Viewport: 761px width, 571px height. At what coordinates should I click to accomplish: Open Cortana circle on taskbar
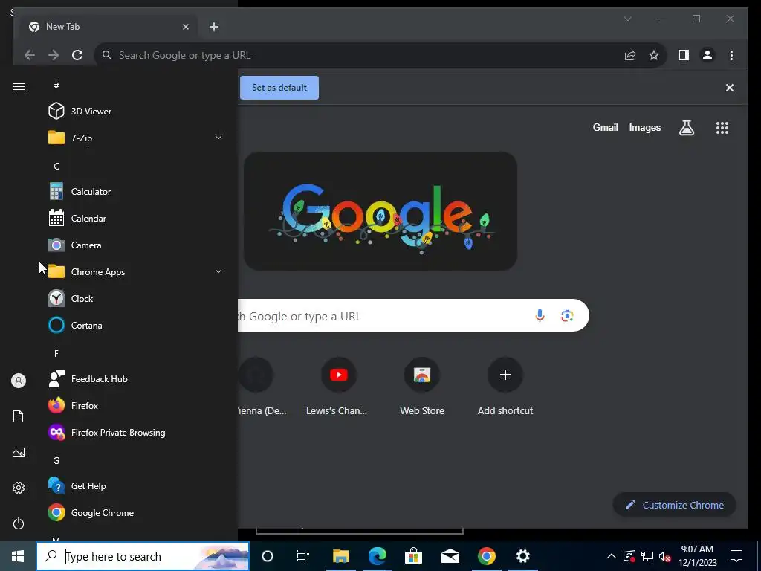(268, 556)
